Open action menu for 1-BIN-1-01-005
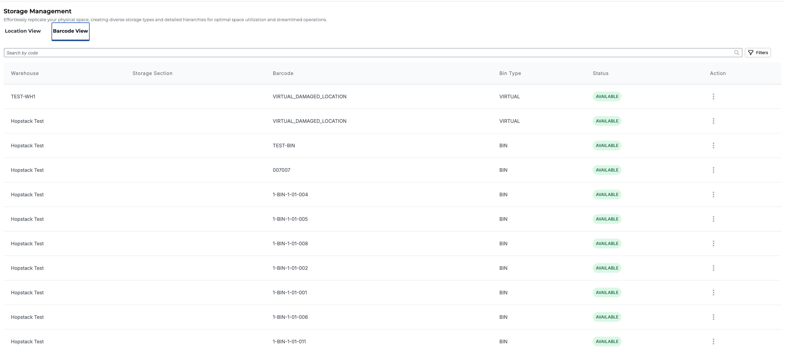The width and height of the screenshot is (785, 353). click(x=713, y=219)
